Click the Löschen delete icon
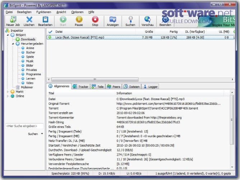The image size is (240, 180). [29, 21]
